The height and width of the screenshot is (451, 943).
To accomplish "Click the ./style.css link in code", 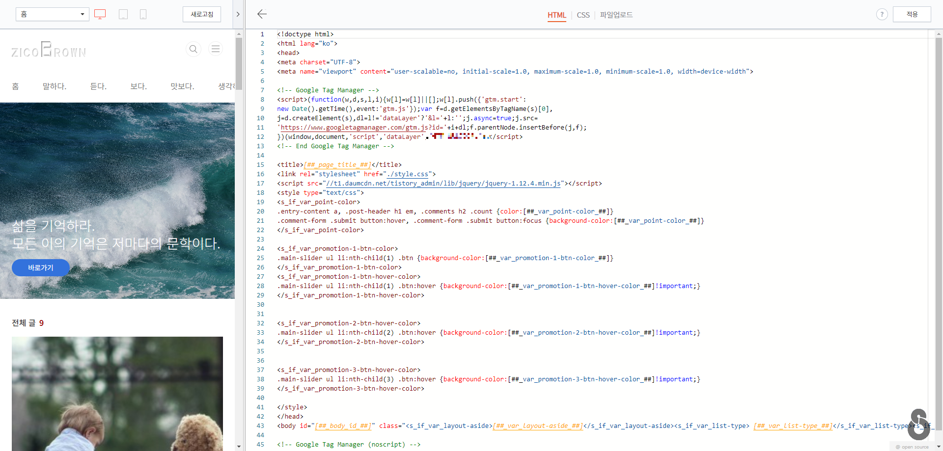I will point(407,174).
